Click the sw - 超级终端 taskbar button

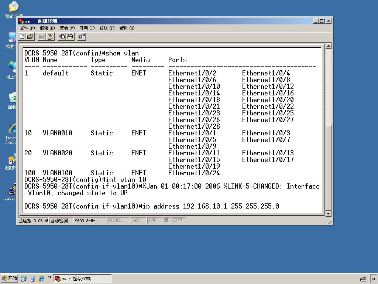(82, 279)
